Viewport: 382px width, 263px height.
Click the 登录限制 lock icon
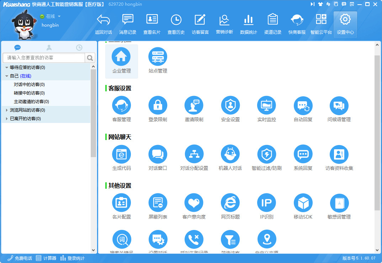click(158, 106)
